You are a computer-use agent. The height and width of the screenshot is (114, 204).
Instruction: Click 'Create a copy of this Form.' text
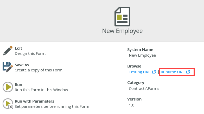tap(39, 70)
